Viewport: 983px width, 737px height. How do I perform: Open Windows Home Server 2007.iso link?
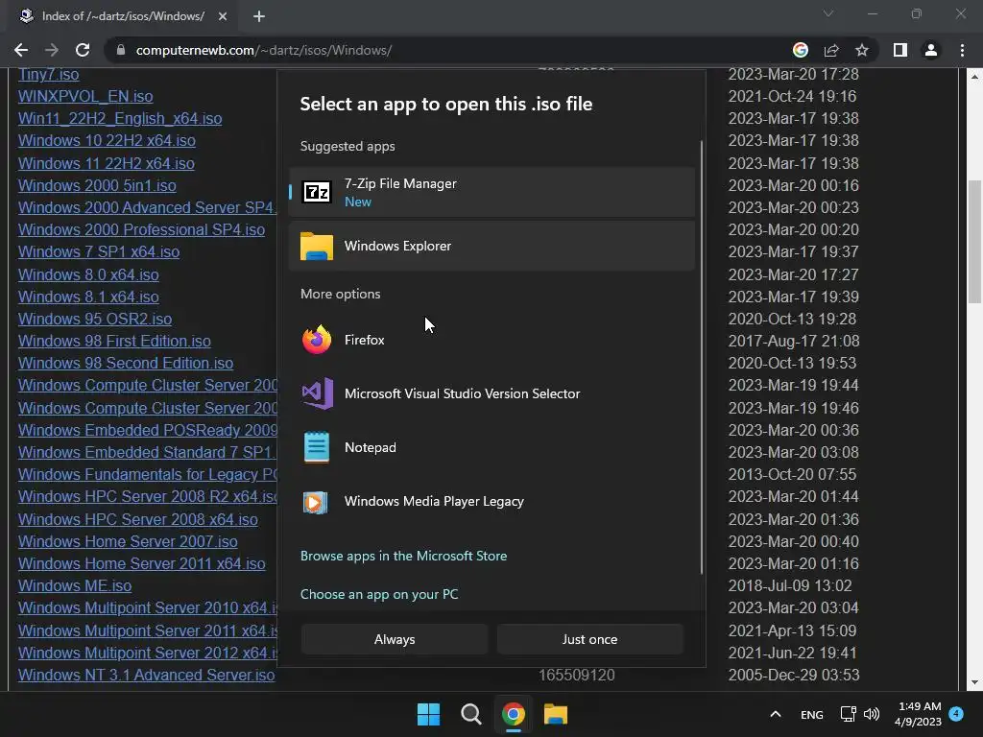point(128,541)
